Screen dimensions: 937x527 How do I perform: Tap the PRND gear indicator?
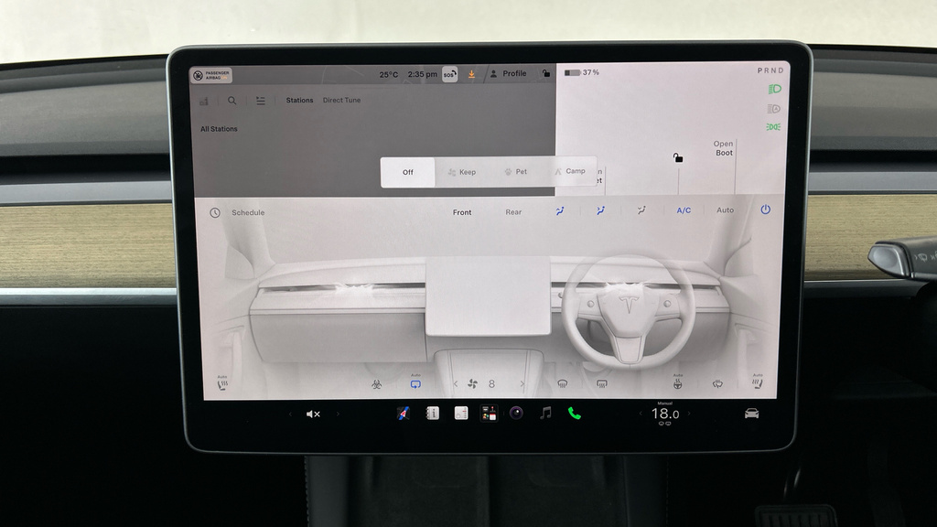770,70
